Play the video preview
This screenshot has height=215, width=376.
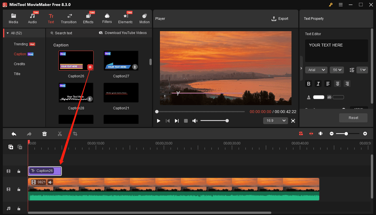[159, 121]
